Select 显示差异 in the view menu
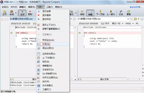Viewport: 144px width, 94px height. (x=53, y=15)
